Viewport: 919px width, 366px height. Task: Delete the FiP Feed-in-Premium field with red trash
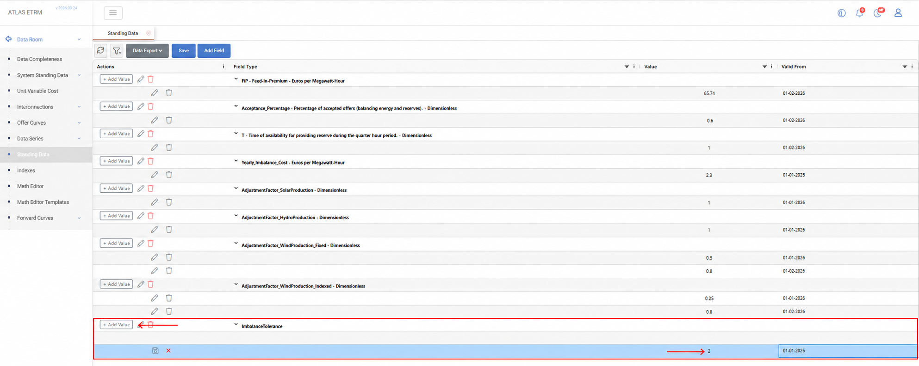click(x=150, y=79)
